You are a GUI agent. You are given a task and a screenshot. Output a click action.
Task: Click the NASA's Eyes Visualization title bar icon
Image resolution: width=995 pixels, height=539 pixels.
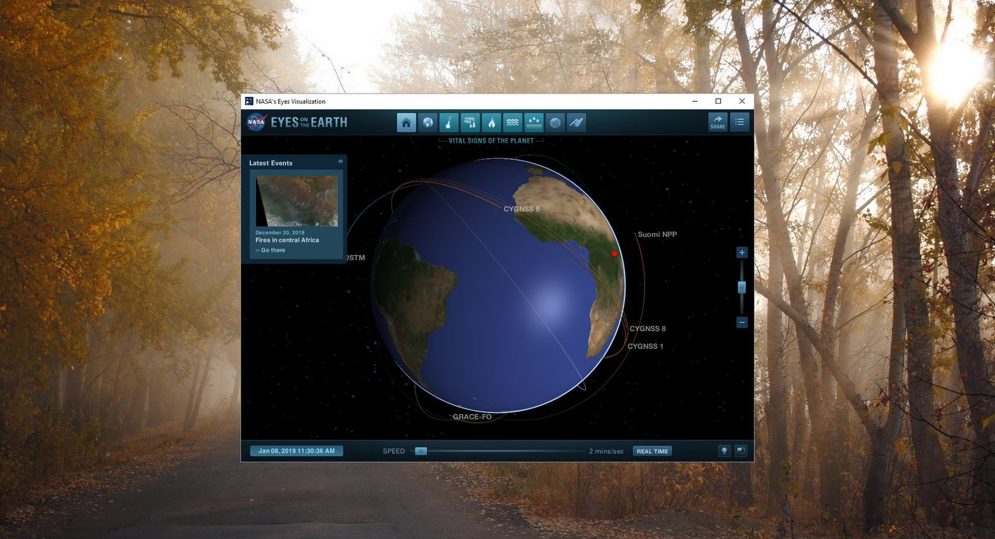pyautogui.click(x=249, y=101)
